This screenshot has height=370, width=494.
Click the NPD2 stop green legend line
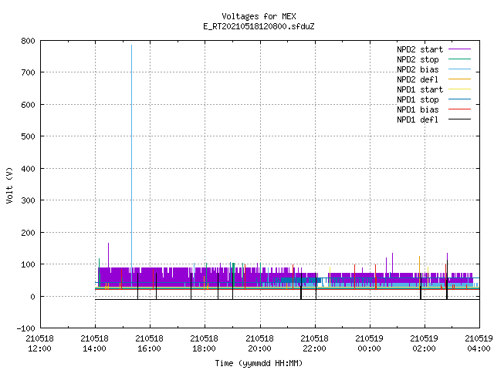tap(460, 59)
